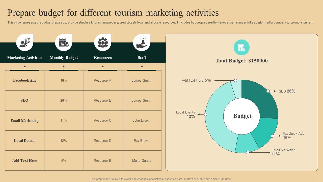323x182 pixels.
Task: Select the Local Events callout marker dot
Action: [205, 115]
